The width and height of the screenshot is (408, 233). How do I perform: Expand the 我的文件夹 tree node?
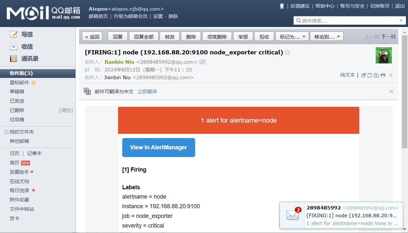[6, 132]
